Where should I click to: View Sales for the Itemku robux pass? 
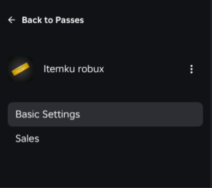pyautogui.click(x=27, y=139)
